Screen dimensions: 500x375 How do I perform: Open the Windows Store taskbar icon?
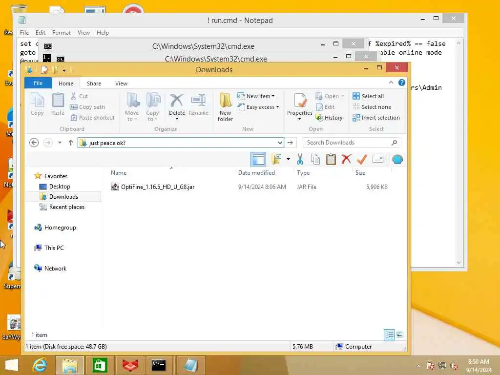[x=100, y=365]
